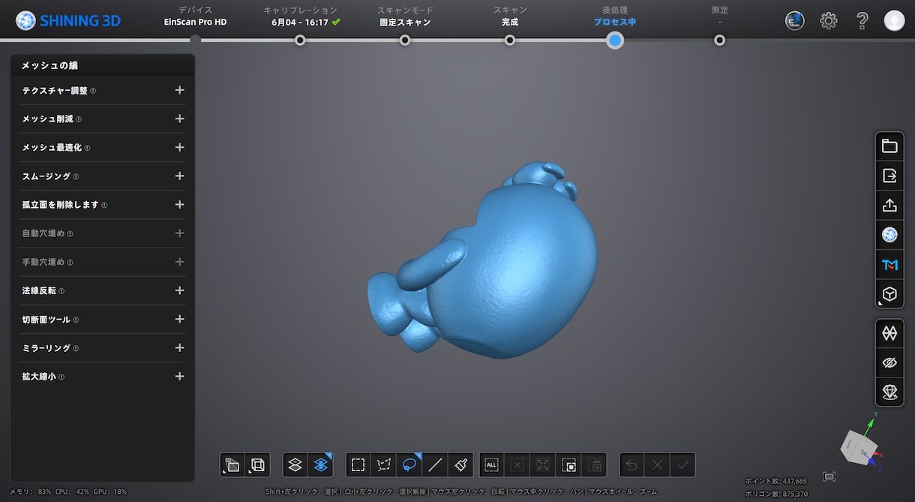This screenshot has width=915, height=502.
Task: Click the double-triangle mesh icon on right side
Action: click(x=889, y=332)
